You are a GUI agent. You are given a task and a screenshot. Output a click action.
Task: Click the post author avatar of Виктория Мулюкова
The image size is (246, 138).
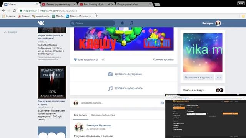(78, 127)
